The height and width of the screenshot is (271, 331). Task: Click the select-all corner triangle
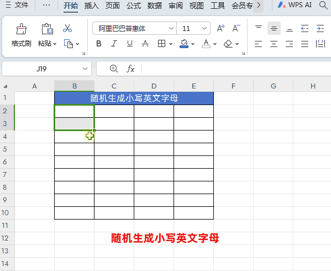6,86
